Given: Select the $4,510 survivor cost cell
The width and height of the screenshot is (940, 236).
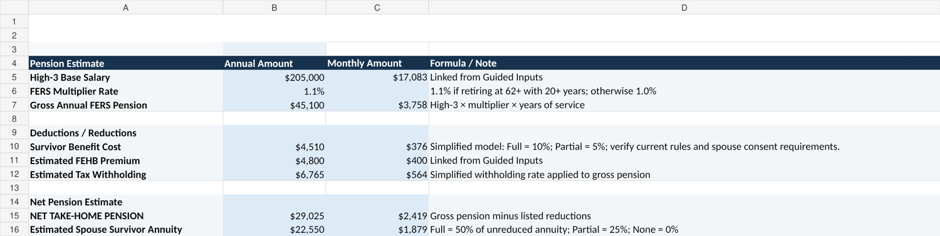Looking at the screenshot, I should coord(274,146).
